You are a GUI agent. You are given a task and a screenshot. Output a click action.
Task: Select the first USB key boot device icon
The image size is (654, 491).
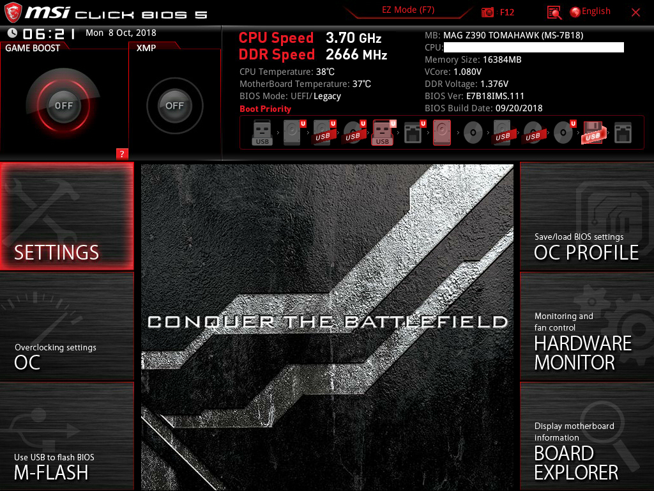point(262,133)
